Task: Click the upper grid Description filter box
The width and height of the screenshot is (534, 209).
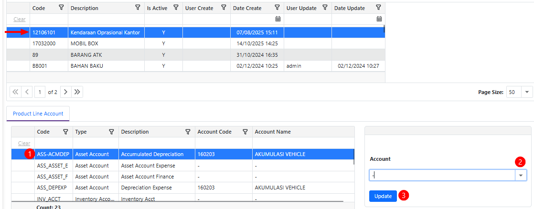Action: tap(106, 19)
